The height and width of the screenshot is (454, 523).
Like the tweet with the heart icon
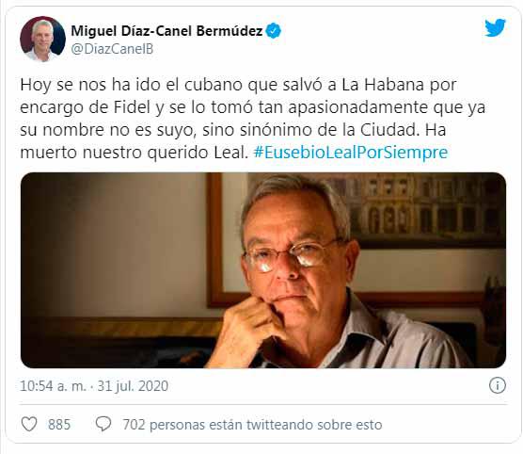coord(29,424)
